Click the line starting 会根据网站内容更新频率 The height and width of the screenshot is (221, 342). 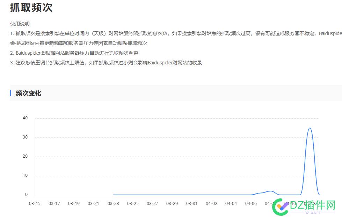(79, 43)
